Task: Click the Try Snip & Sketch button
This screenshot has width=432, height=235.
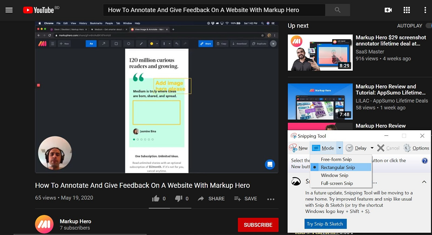Action: [325, 224]
